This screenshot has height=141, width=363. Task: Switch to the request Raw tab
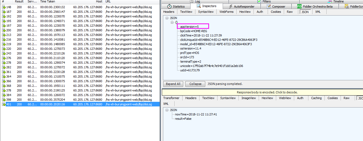pyautogui.click(x=290, y=12)
